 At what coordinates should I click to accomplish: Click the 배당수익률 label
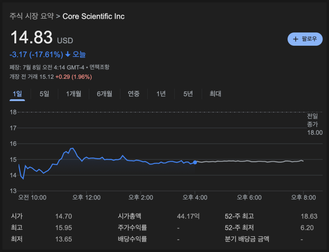pos(132,239)
